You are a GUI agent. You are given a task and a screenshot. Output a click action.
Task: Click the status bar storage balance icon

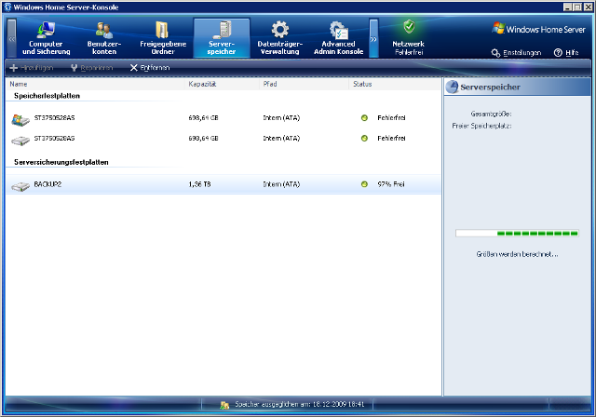224,405
